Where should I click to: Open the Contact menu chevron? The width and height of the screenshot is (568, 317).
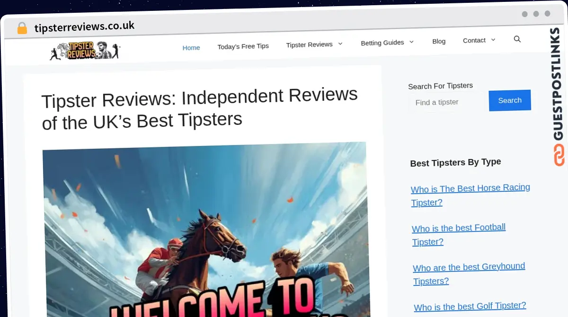click(x=493, y=40)
